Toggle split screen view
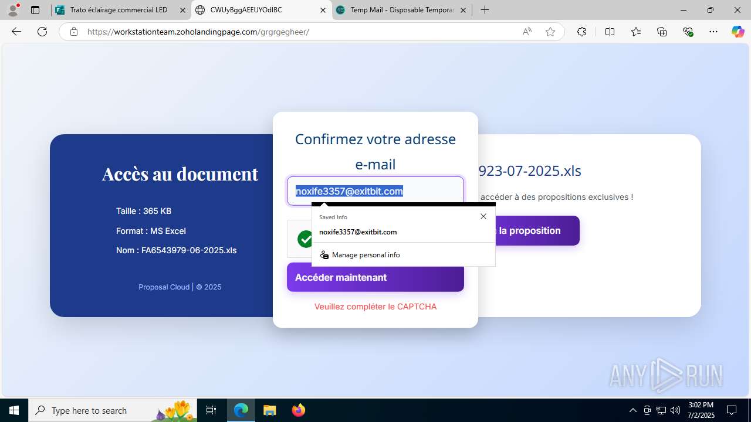The width and height of the screenshot is (751, 422). tap(610, 32)
